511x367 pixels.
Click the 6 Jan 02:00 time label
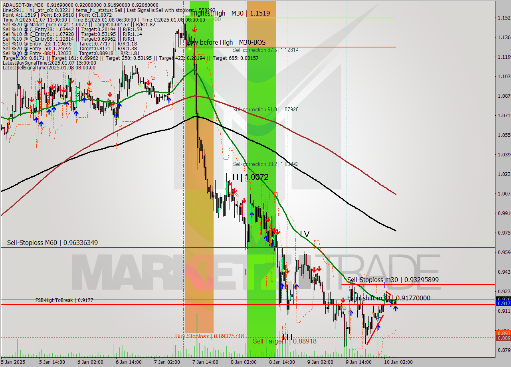(90, 362)
